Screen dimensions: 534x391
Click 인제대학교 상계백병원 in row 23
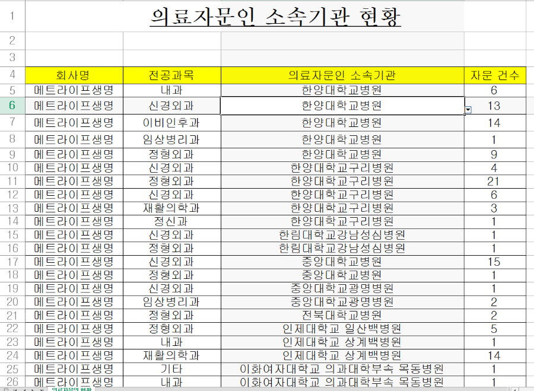pyautogui.click(x=342, y=342)
